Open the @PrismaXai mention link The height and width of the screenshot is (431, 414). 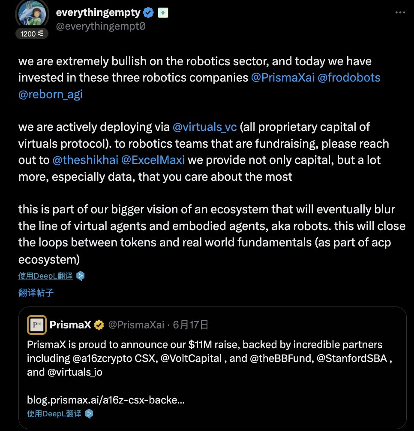[x=282, y=78]
